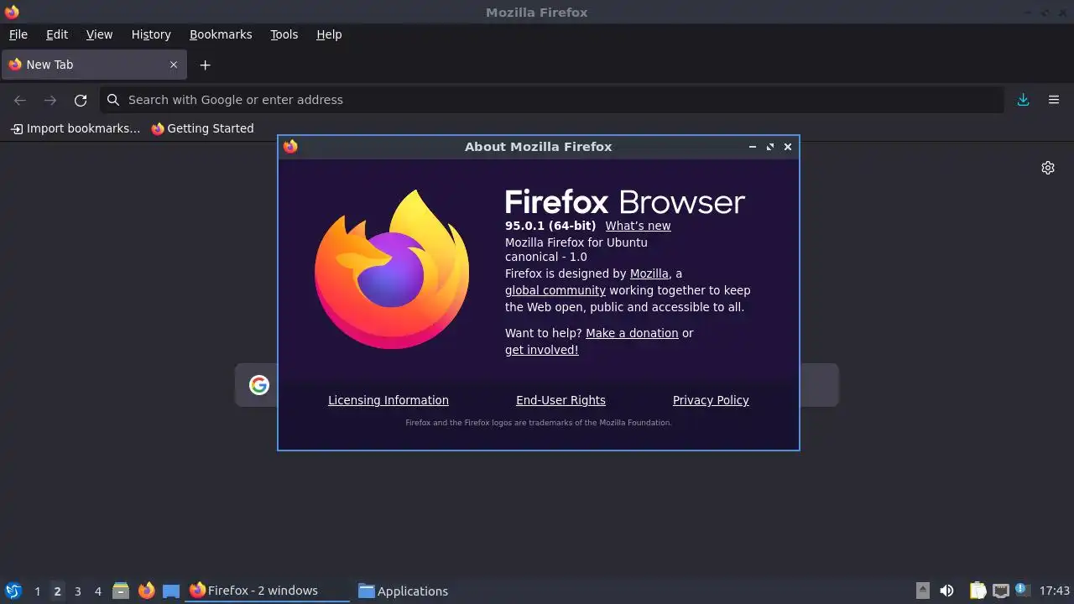Click Firefox icon in main window title bar
This screenshot has height=604, width=1074.
pos(12,13)
